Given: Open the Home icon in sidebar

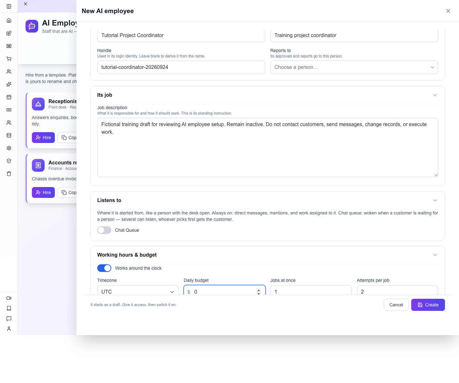Looking at the screenshot, I should [9, 20].
